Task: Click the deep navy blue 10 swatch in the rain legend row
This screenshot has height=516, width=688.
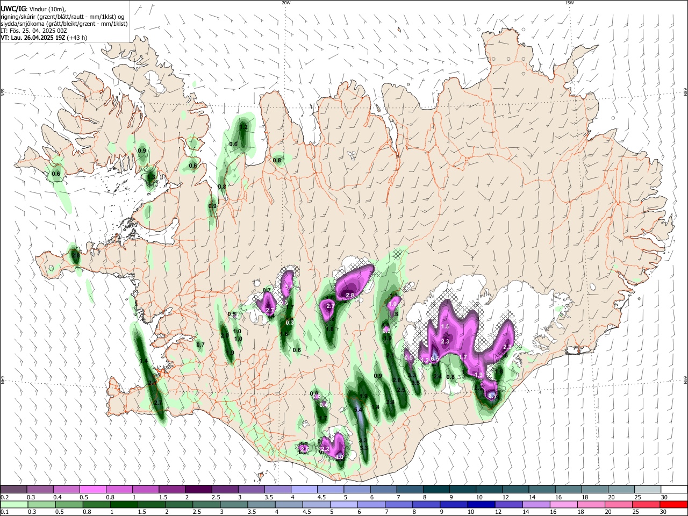Action: (481, 504)
